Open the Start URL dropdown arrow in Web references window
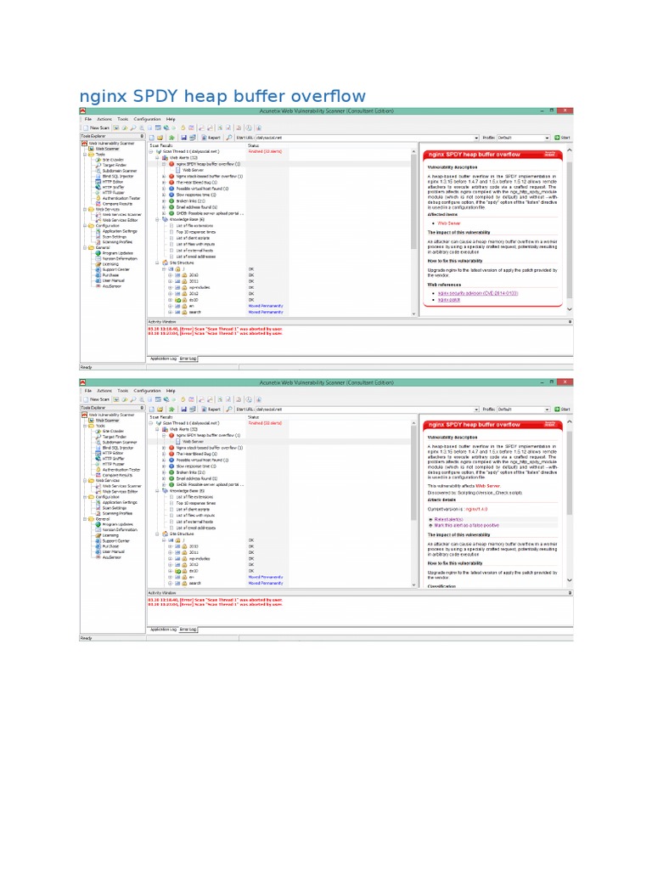The height and width of the screenshot is (870, 652). pyautogui.click(x=476, y=138)
